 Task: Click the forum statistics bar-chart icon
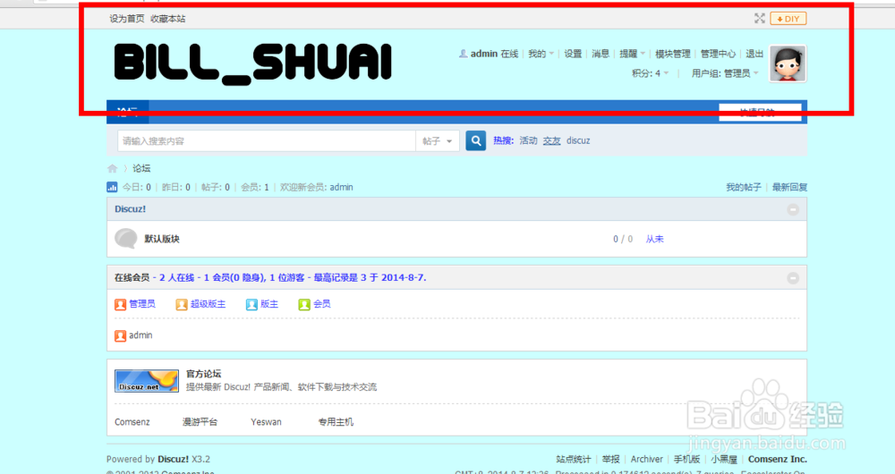[x=112, y=187]
